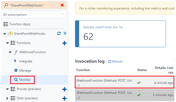Add a new proxy with plus icon
Screen dimensions: 176x102
tap(64, 89)
